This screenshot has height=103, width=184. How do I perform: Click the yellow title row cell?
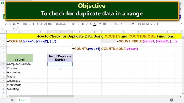pyautogui.click(x=94, y=36)
